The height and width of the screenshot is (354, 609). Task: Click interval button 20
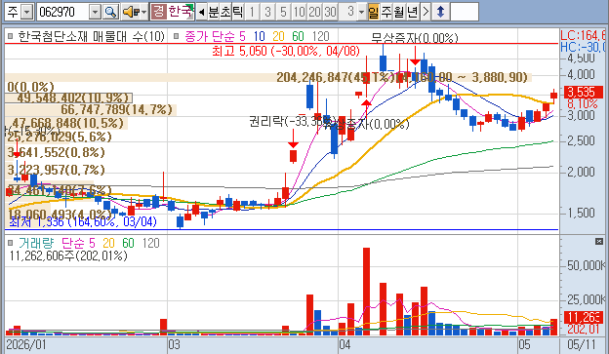[x=314, y=12]
